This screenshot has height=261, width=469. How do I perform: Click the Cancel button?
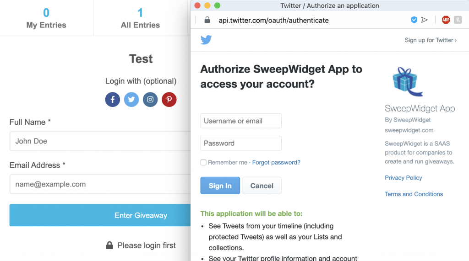pyautogui.click(x=262, y=186)
